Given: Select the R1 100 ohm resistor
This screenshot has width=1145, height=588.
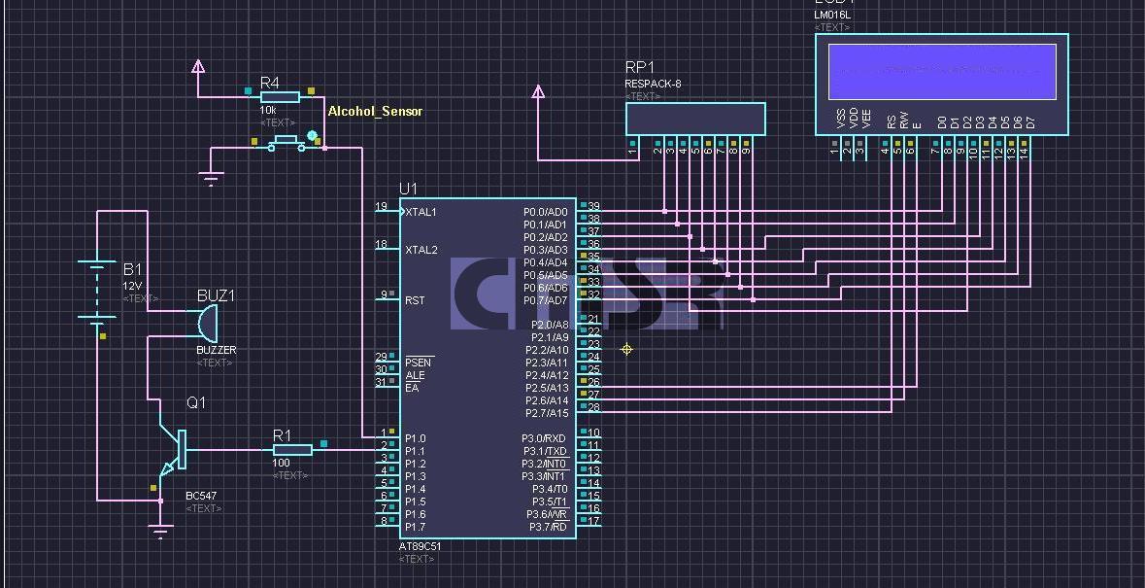Looking at the screenshot, I should pos(292,450).
